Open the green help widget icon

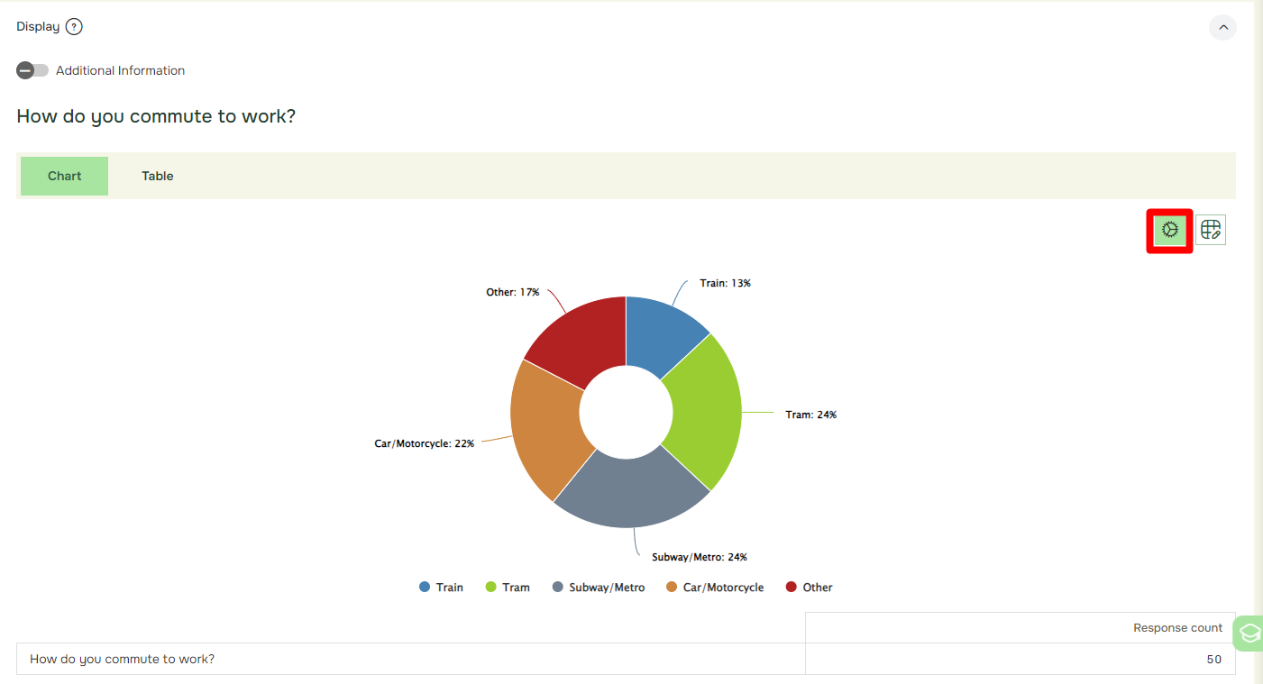[x=1249, y=634]
